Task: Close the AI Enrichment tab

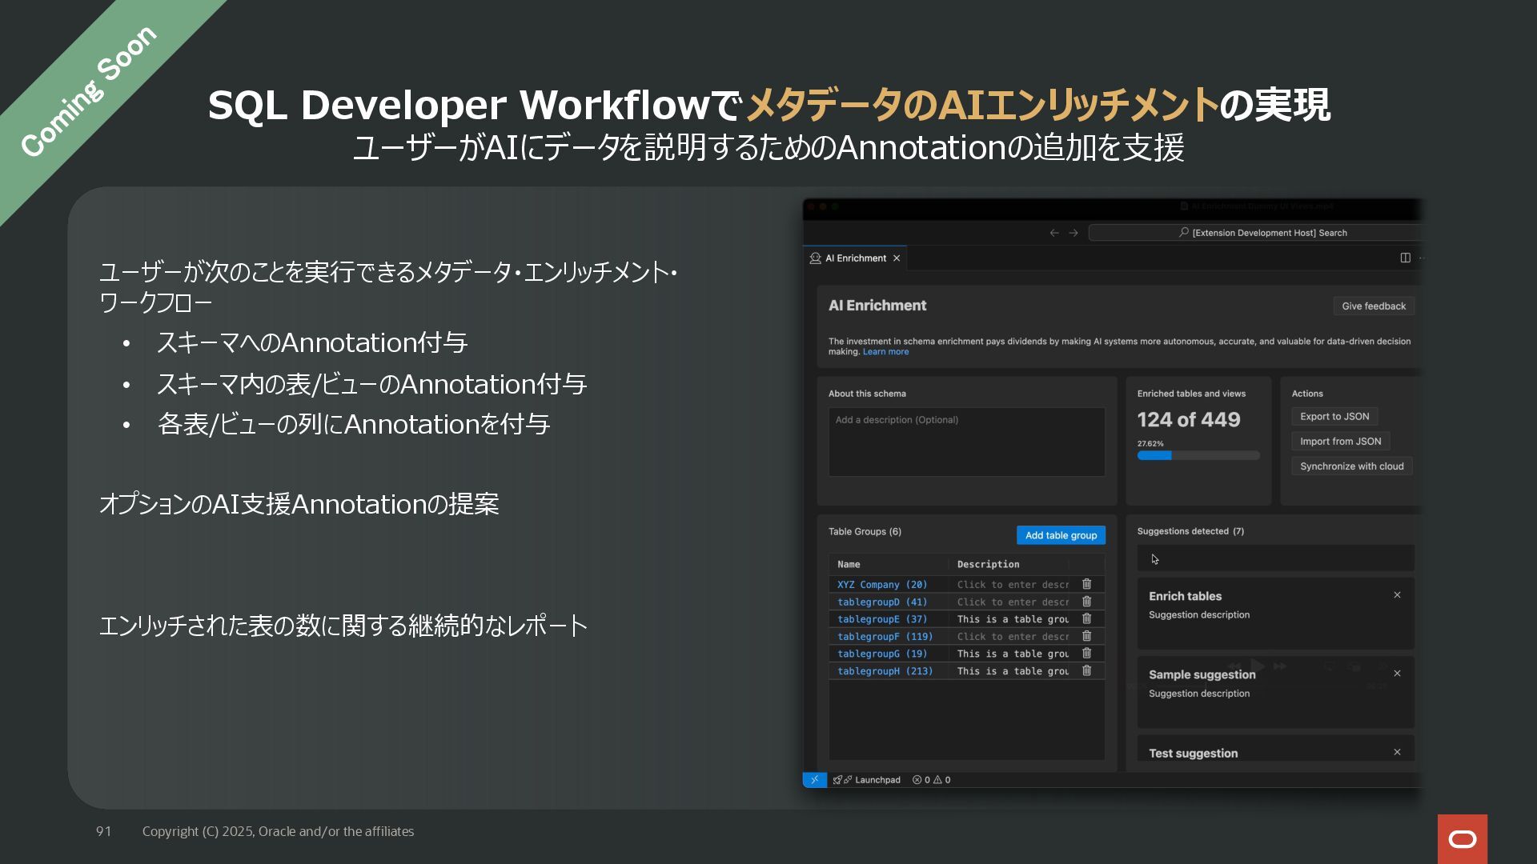Action: 897,258
